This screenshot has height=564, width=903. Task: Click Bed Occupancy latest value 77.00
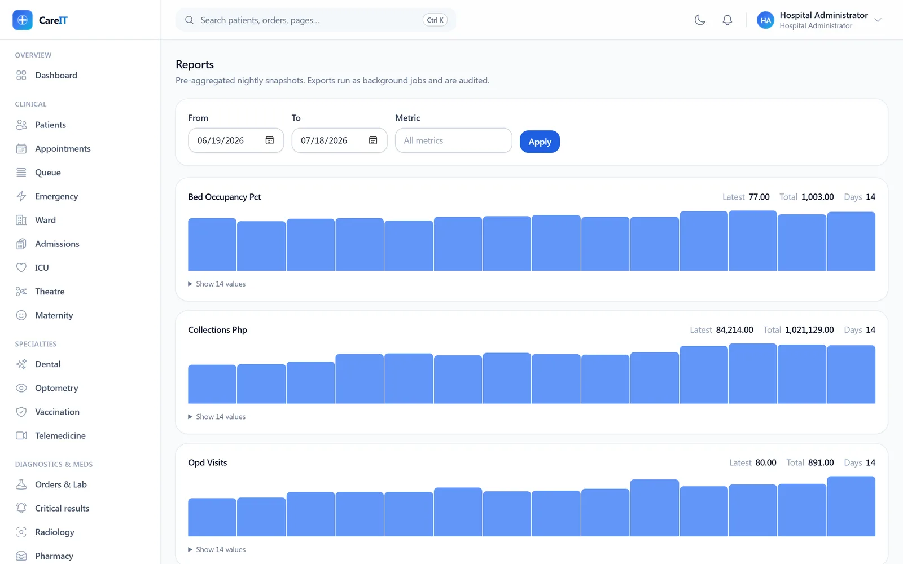point(759,197)
